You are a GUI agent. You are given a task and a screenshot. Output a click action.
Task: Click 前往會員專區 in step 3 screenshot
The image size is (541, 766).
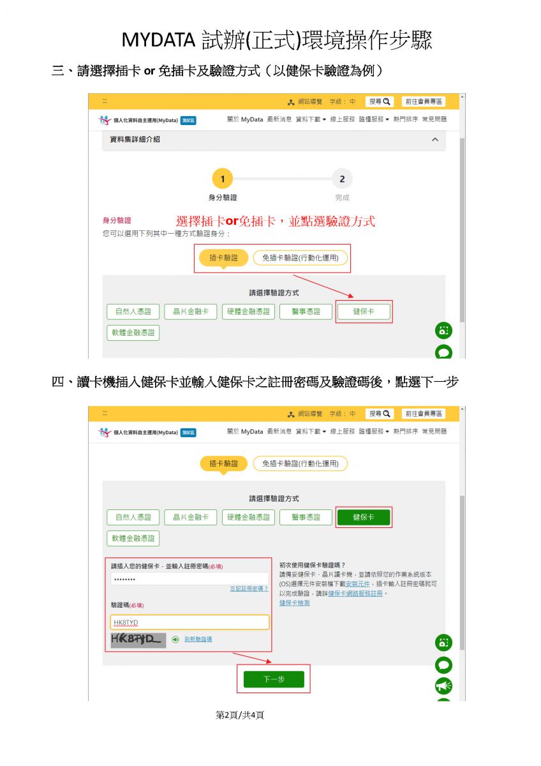(423, 101)
